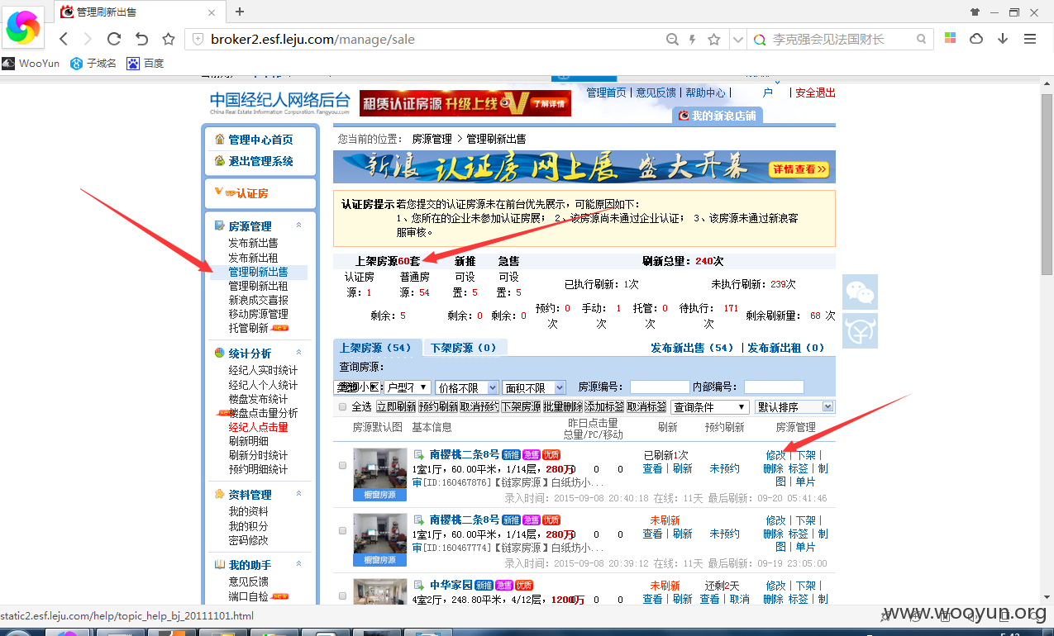Click the bookmark star beside the reload controls
1054x636 pixels.
169,39
